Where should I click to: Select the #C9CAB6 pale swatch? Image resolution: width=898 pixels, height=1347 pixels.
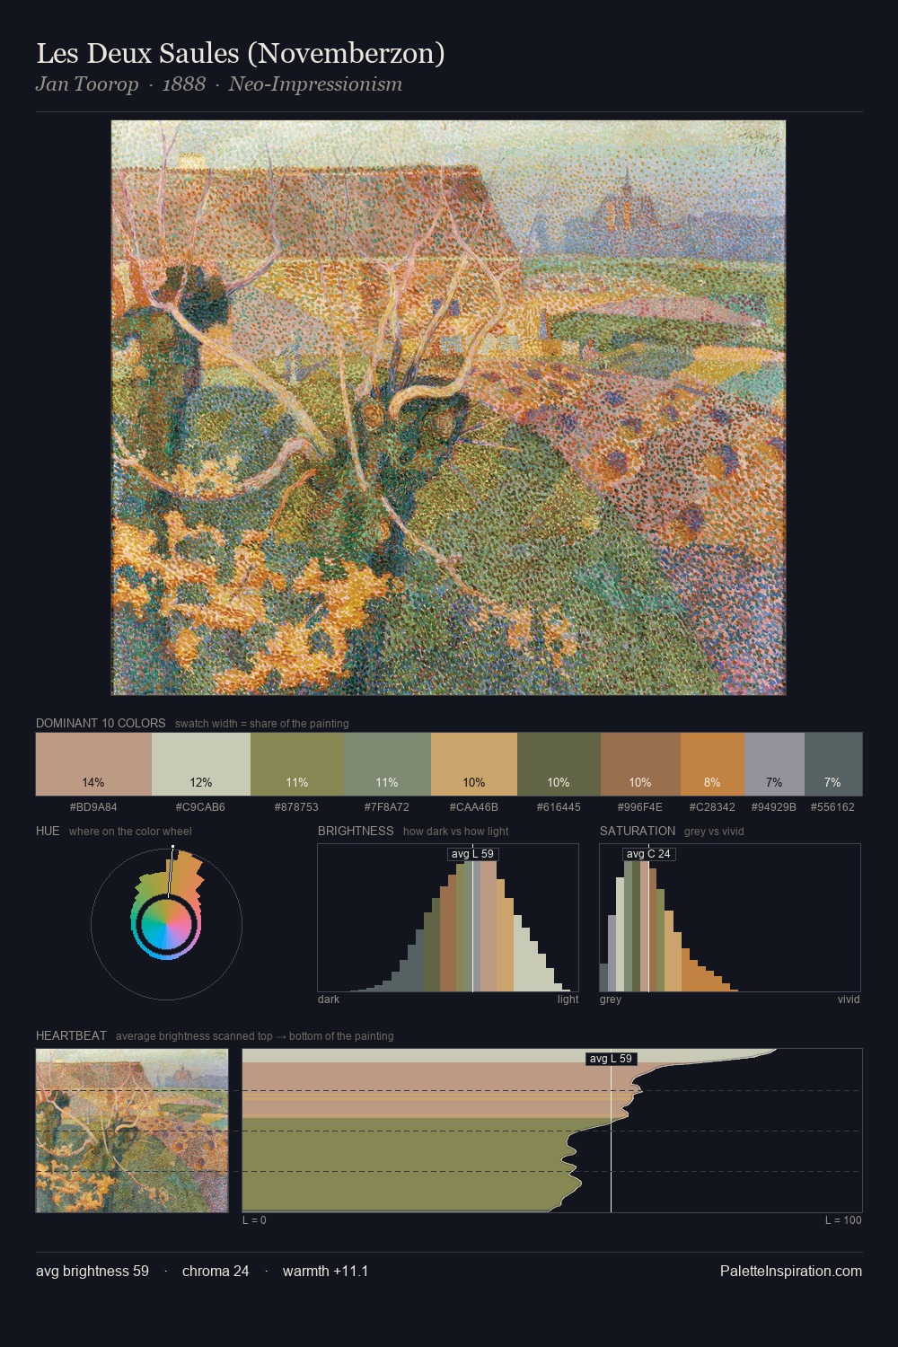tap(201, 764)
